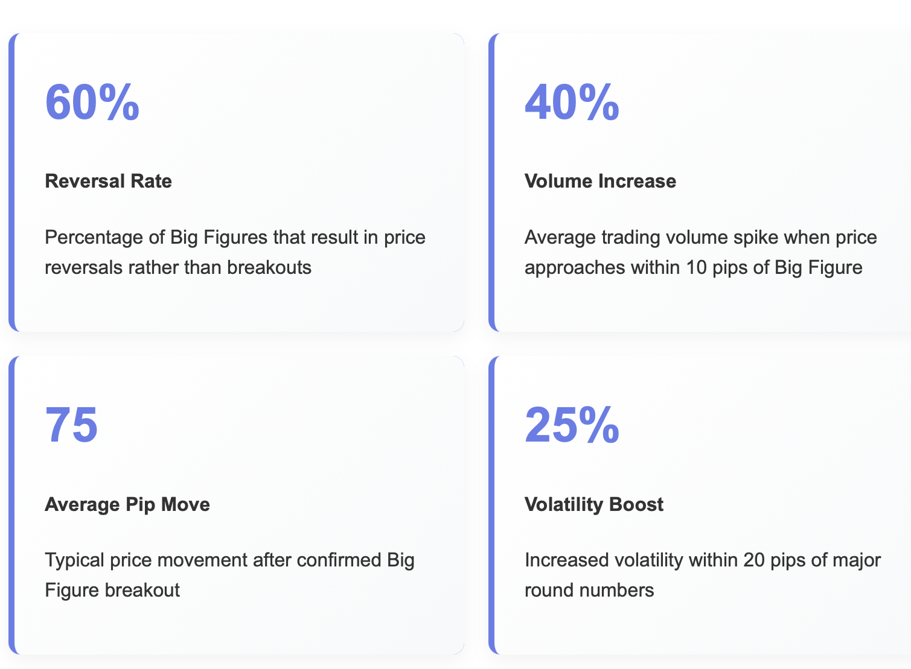This screenshot has width=911, height=669.
Task: Select the Average Pip Move heading
Action: (x=127, y=504)
